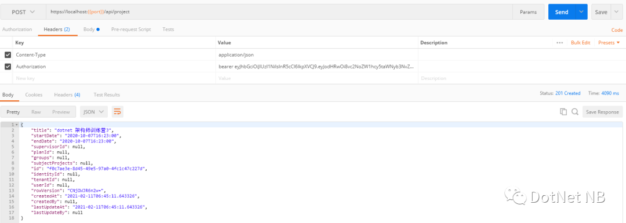Screen dimensions: 626x223
Task: Send the request
Action: tap(561, 12)
